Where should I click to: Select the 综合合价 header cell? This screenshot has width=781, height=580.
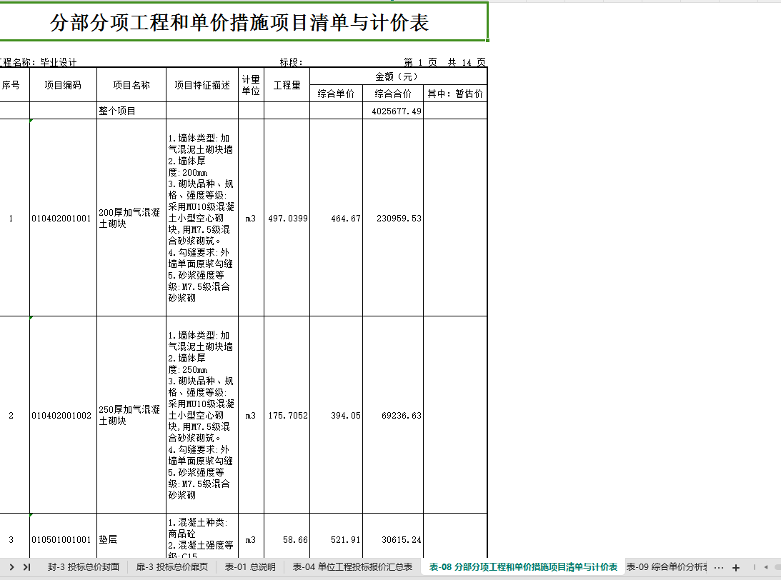coord(393,94)
